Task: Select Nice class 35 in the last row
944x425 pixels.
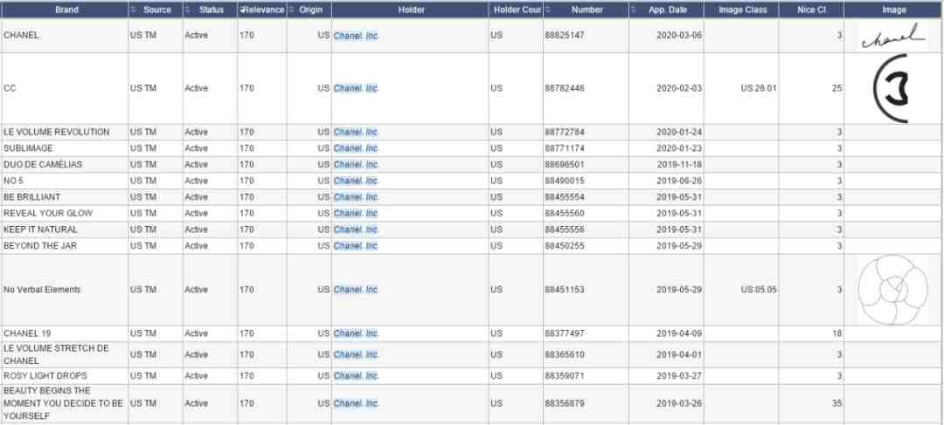Action: coord(836,403)
